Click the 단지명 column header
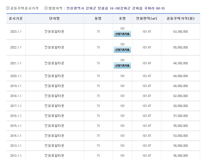The height and width of the screenshot is (159, 205). point(54,18)
